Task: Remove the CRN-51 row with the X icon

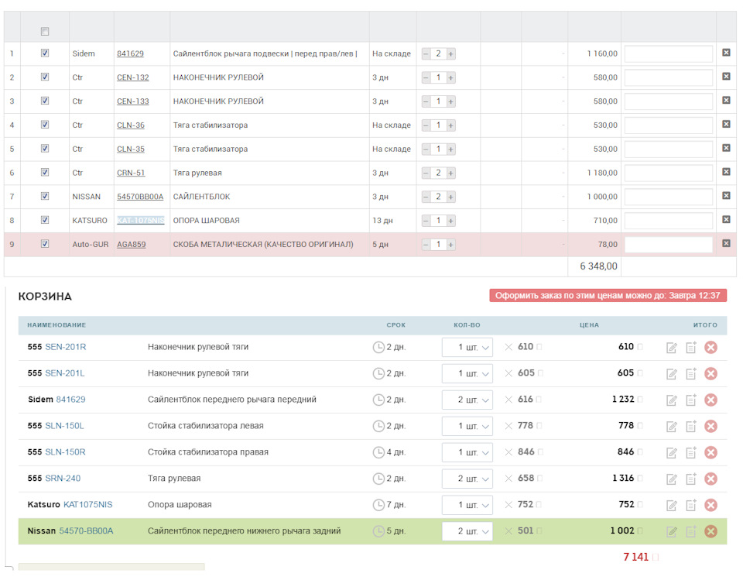Action: pyautogui.click(x=726, y=172)
